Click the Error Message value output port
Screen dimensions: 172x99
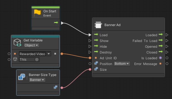(x=167, y=64)
